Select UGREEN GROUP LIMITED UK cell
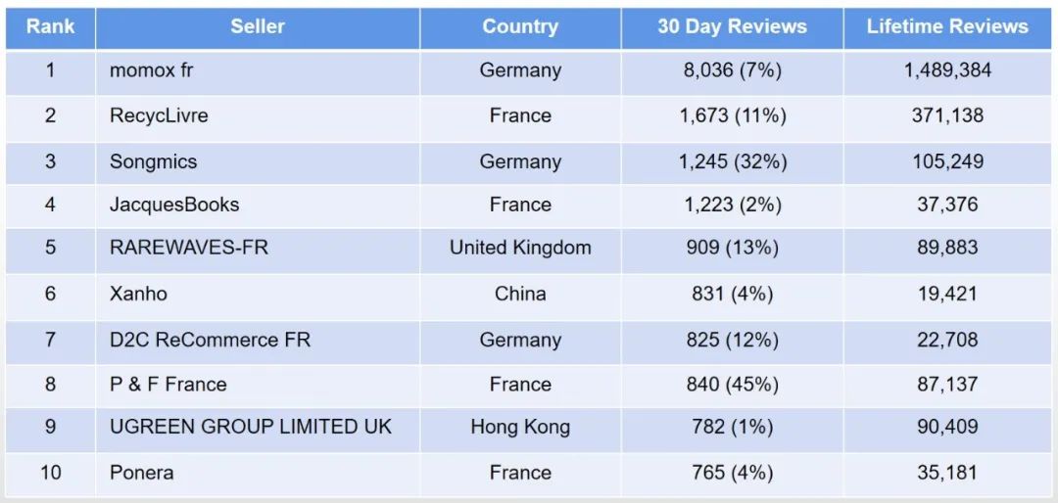The width and height of the screenshot is (1058, 503). coord(251,427)
